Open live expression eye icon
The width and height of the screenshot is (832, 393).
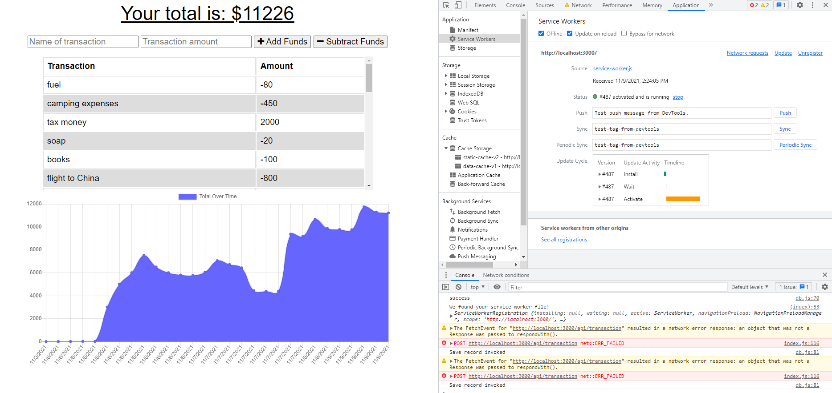click(497, 287)
